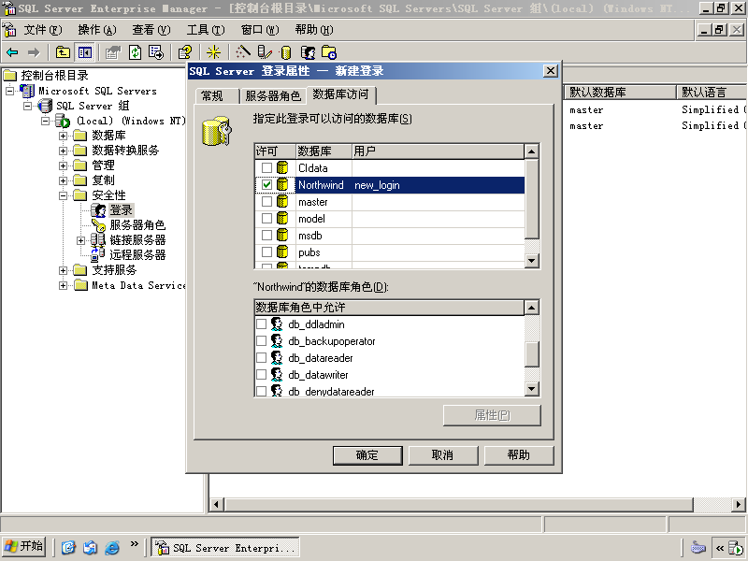Click the New Login toolbar icon
Image resolution: width=748 pixels, height=561 pixels.
coord(309,52)
